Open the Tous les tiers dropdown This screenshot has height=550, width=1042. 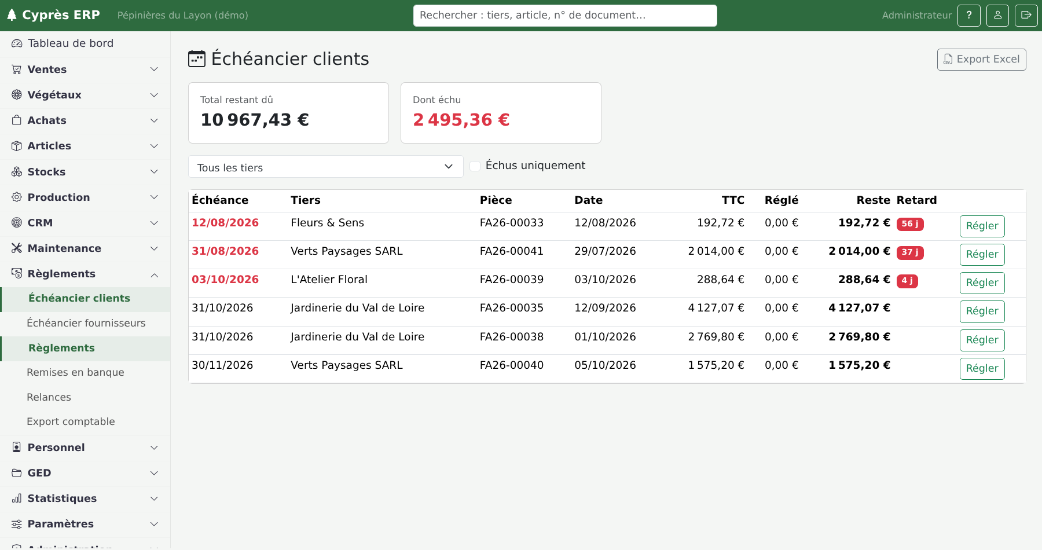pyautogui.click(x=325, y=167)
